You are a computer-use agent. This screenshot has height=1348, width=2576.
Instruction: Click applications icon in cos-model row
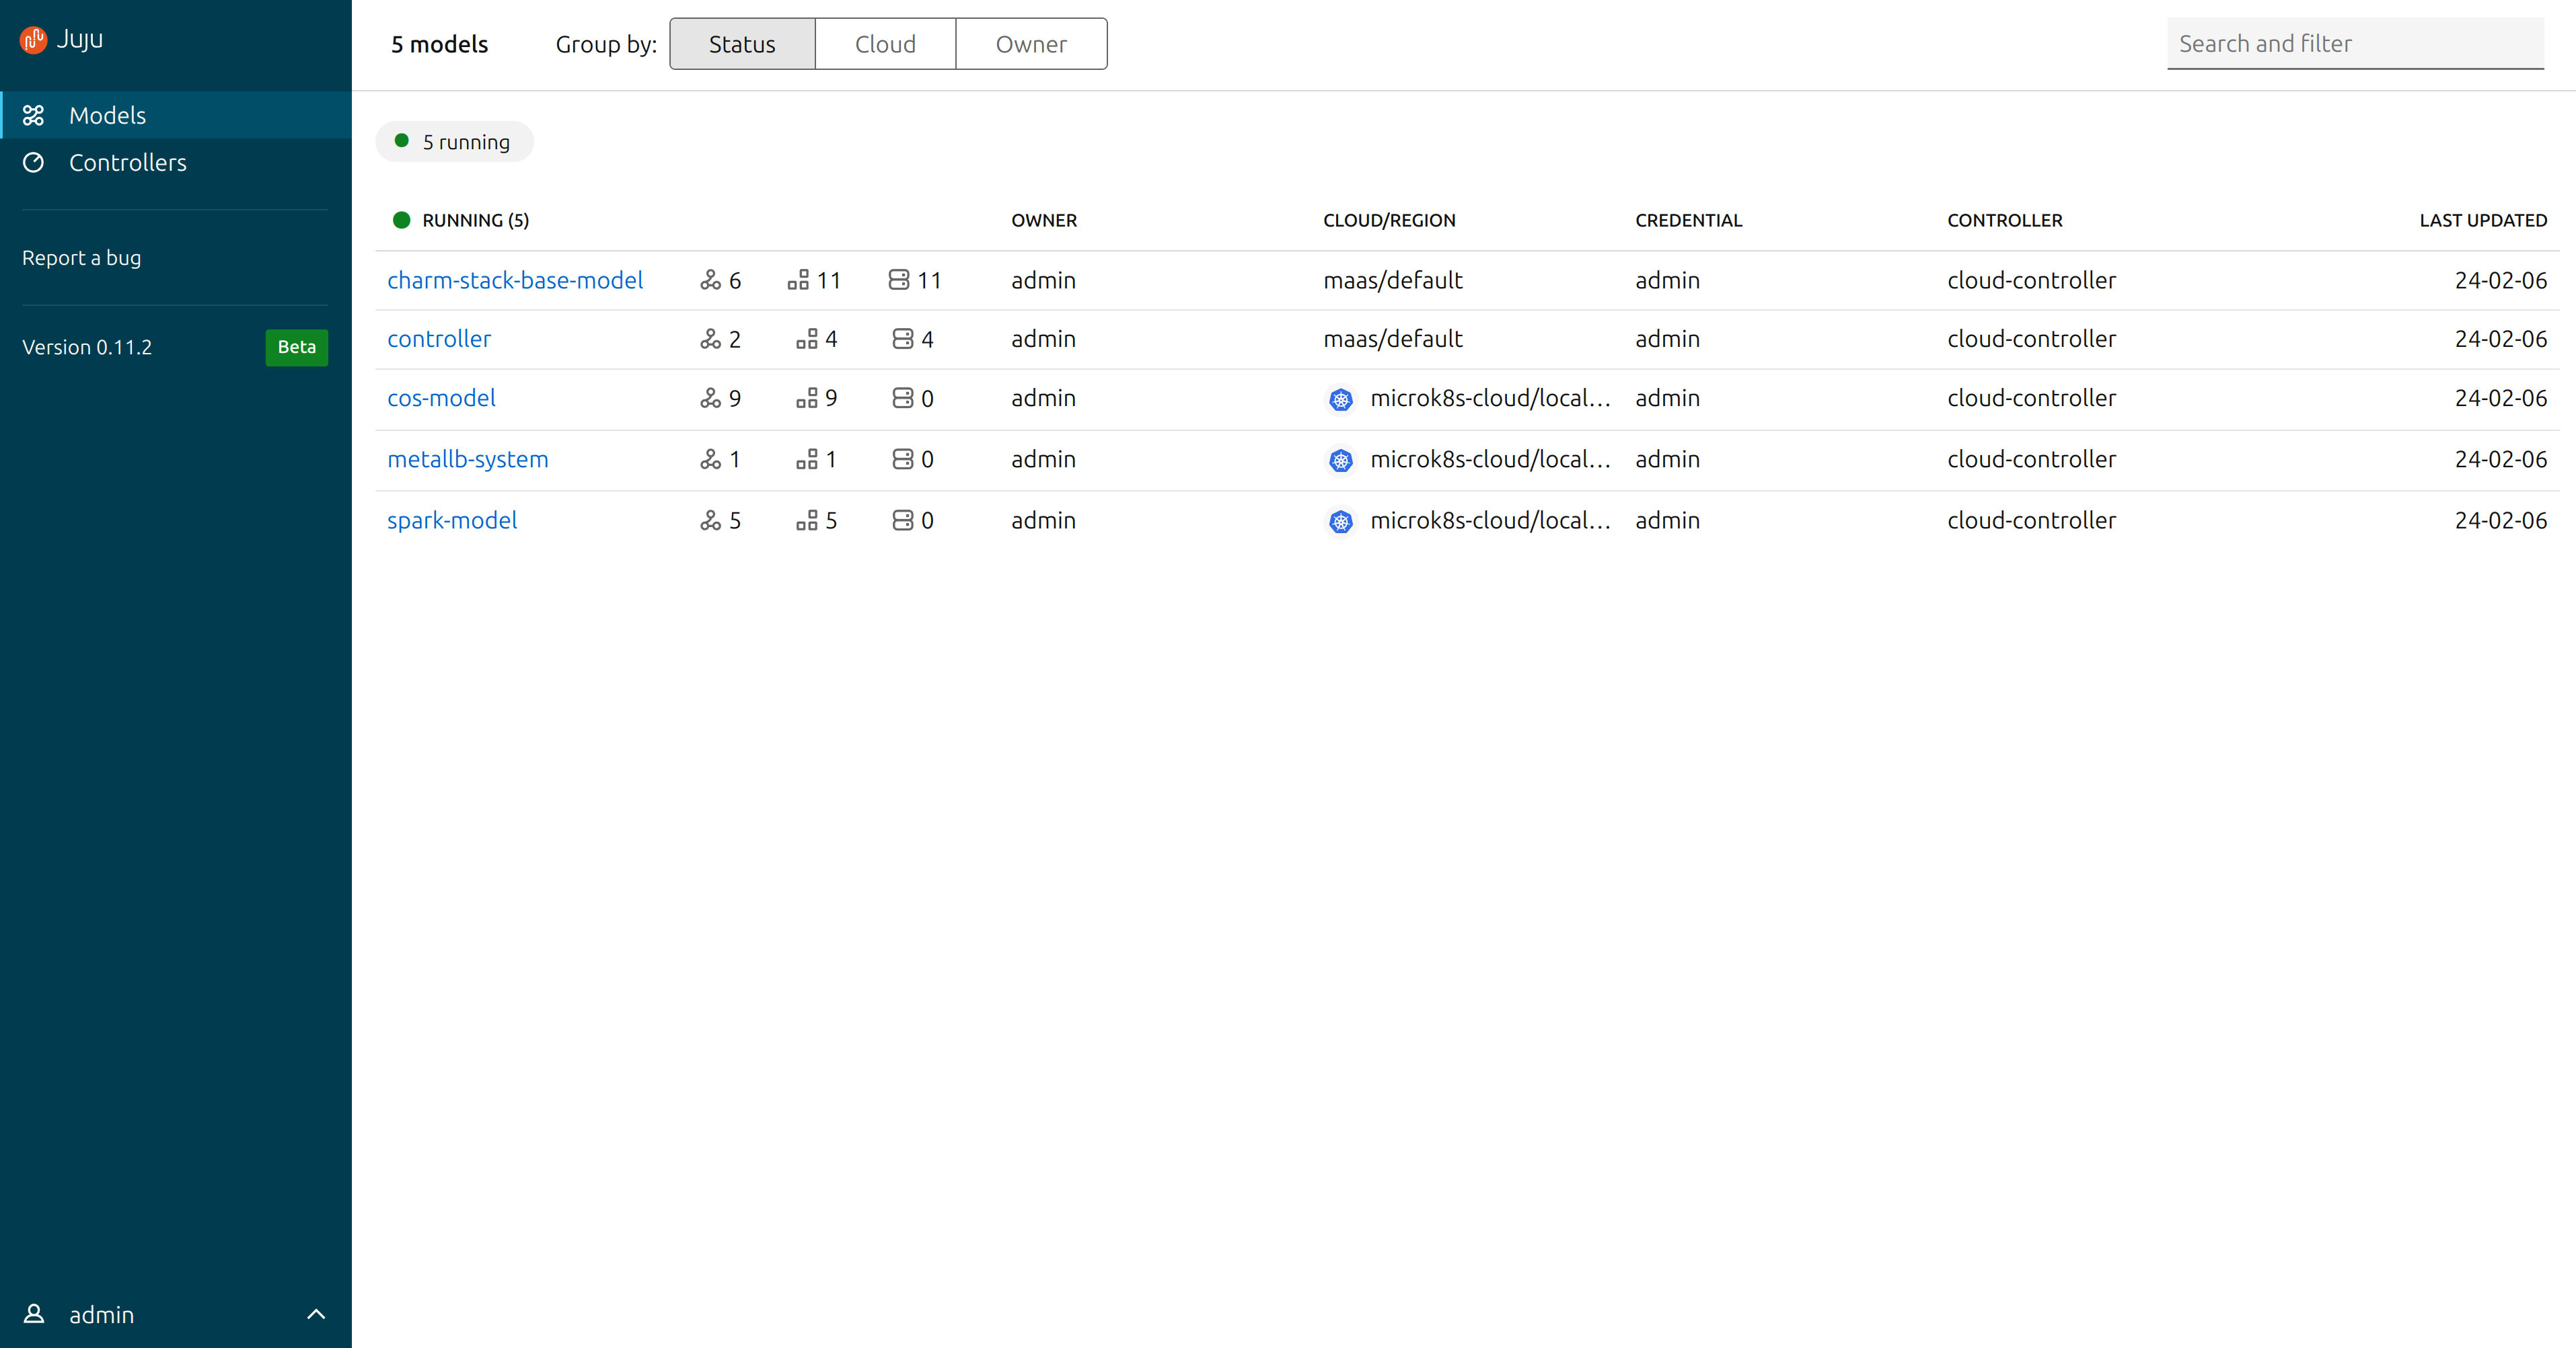[x=710, y=398]
